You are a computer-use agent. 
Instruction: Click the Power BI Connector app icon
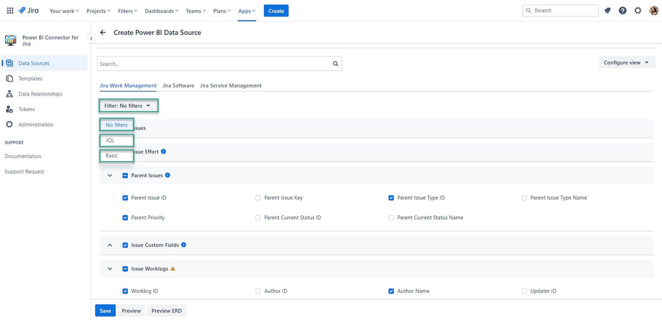click(x=11, y=40)
